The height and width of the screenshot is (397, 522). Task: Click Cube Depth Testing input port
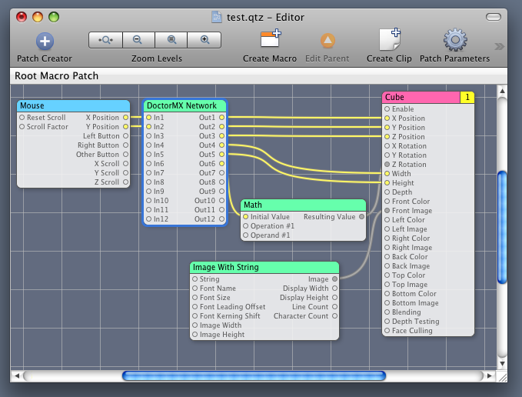387,322
